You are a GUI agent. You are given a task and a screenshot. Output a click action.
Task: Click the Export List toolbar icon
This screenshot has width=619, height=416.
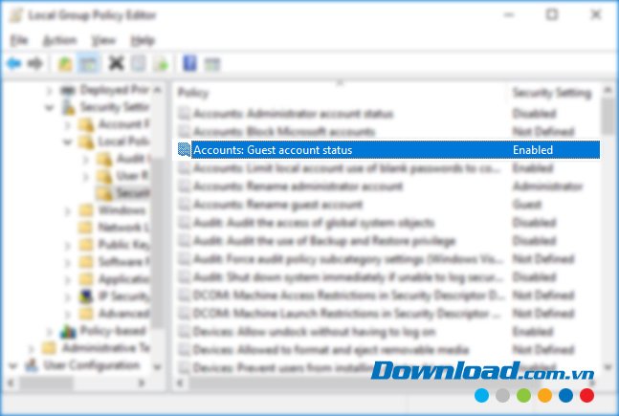point(162,63)
